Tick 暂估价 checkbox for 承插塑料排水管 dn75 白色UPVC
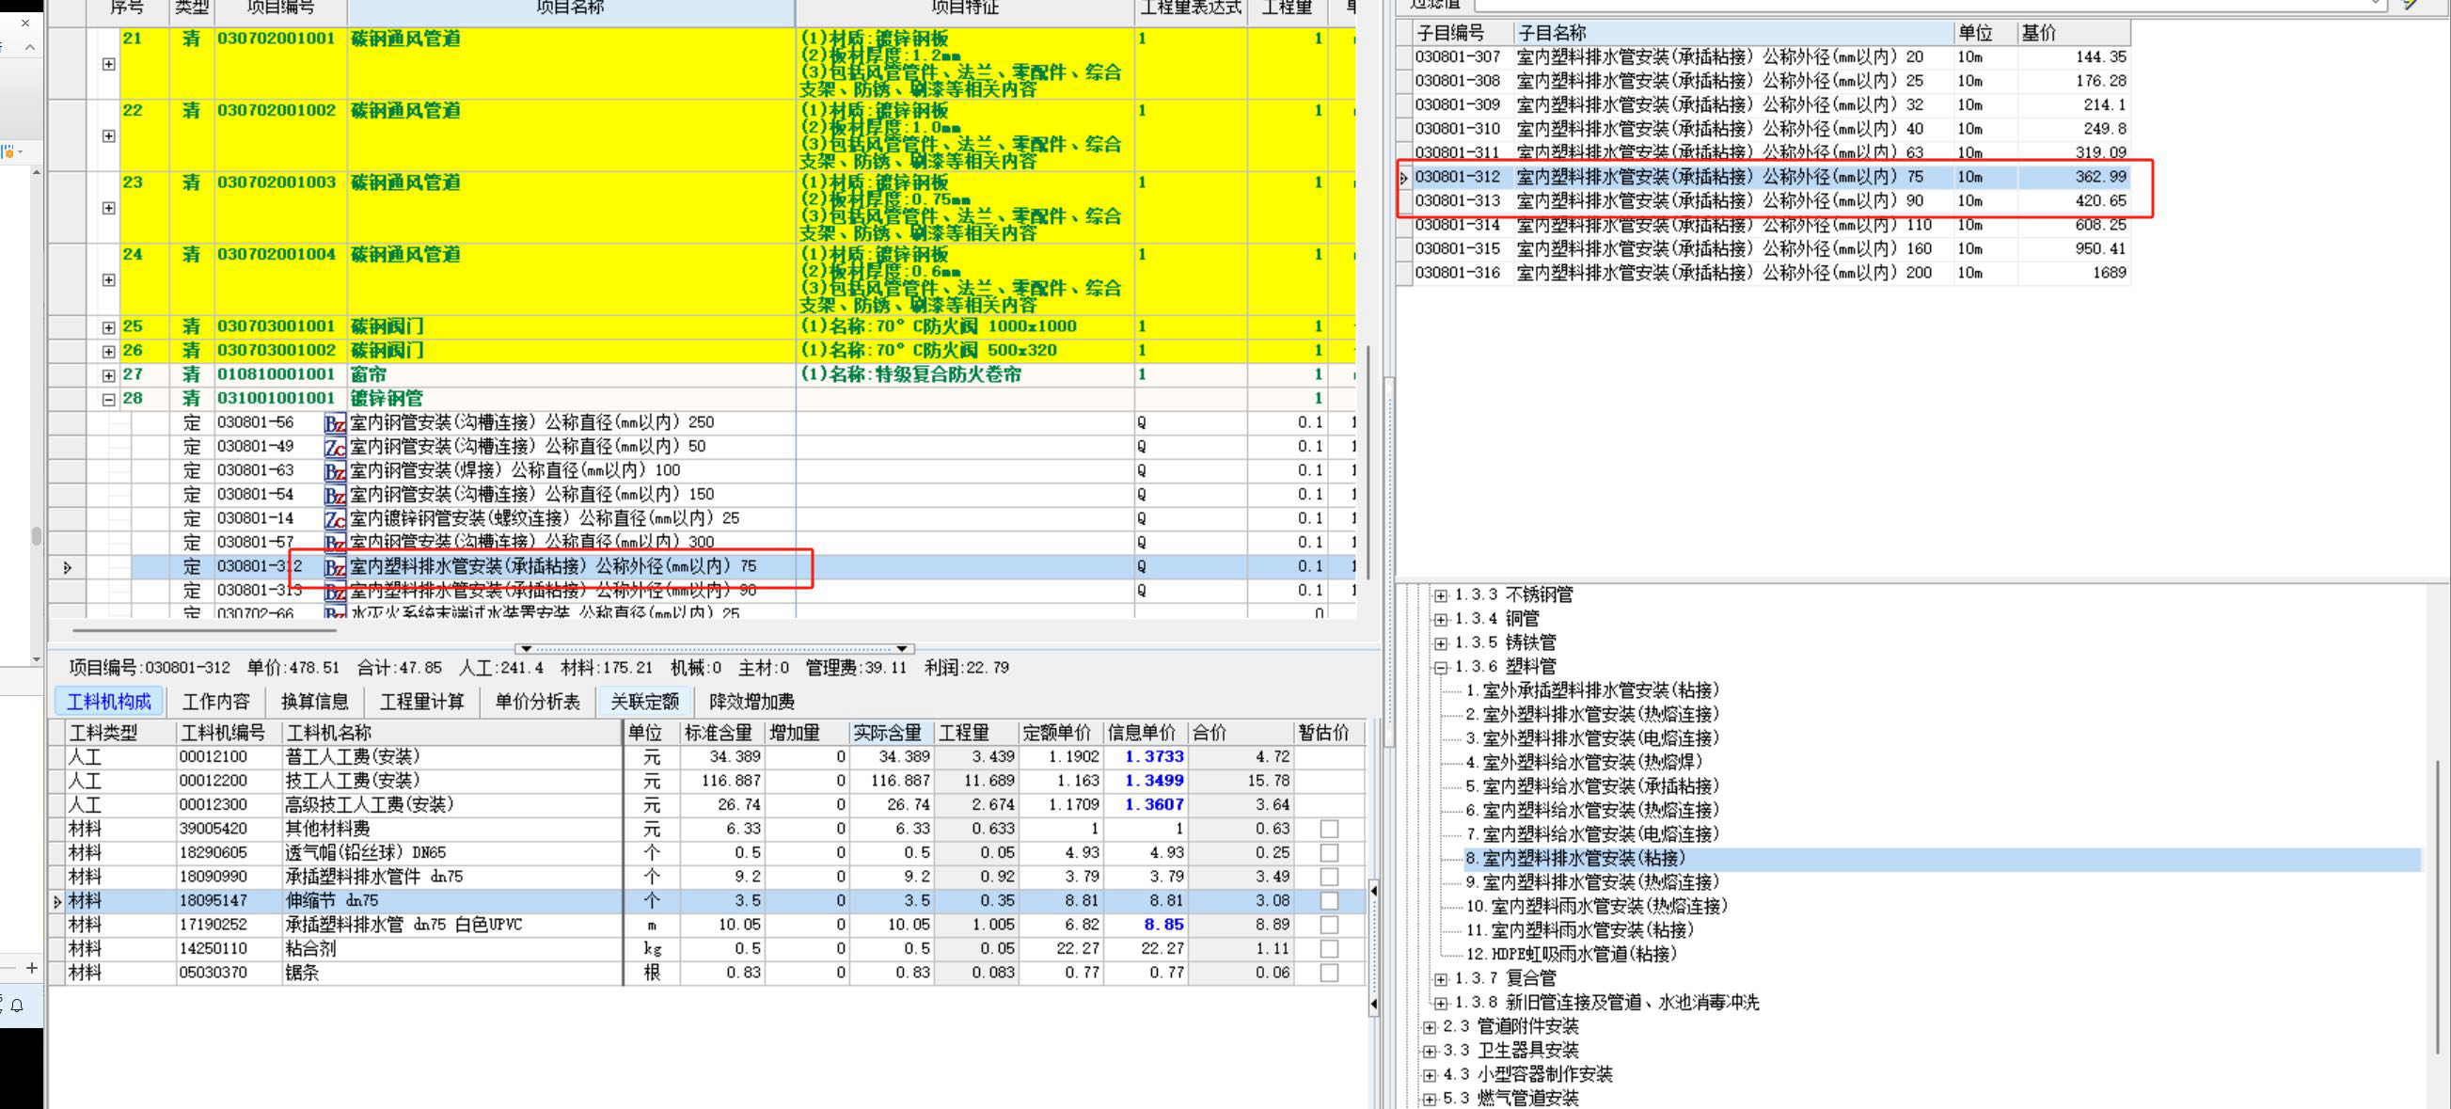The image size is (2451, 1109). tap(1329, 926)
